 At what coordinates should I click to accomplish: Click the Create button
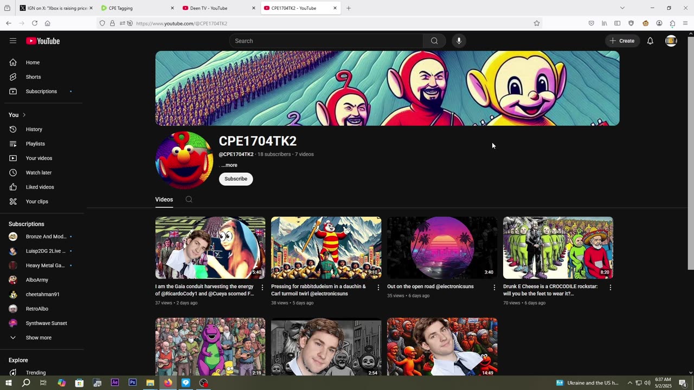pos(622,41)
